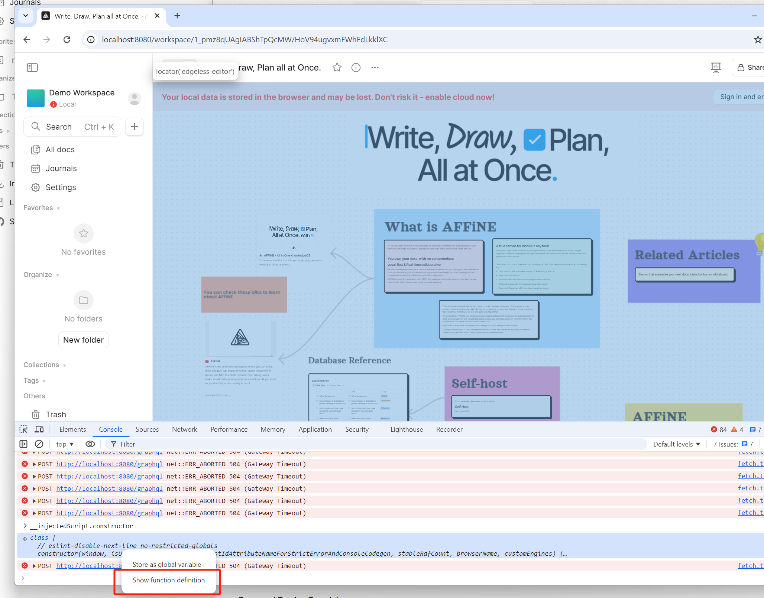The height and width of the screenshot is (598, 764).
Task: Switch to Network tab
Action: click(185, 429)
